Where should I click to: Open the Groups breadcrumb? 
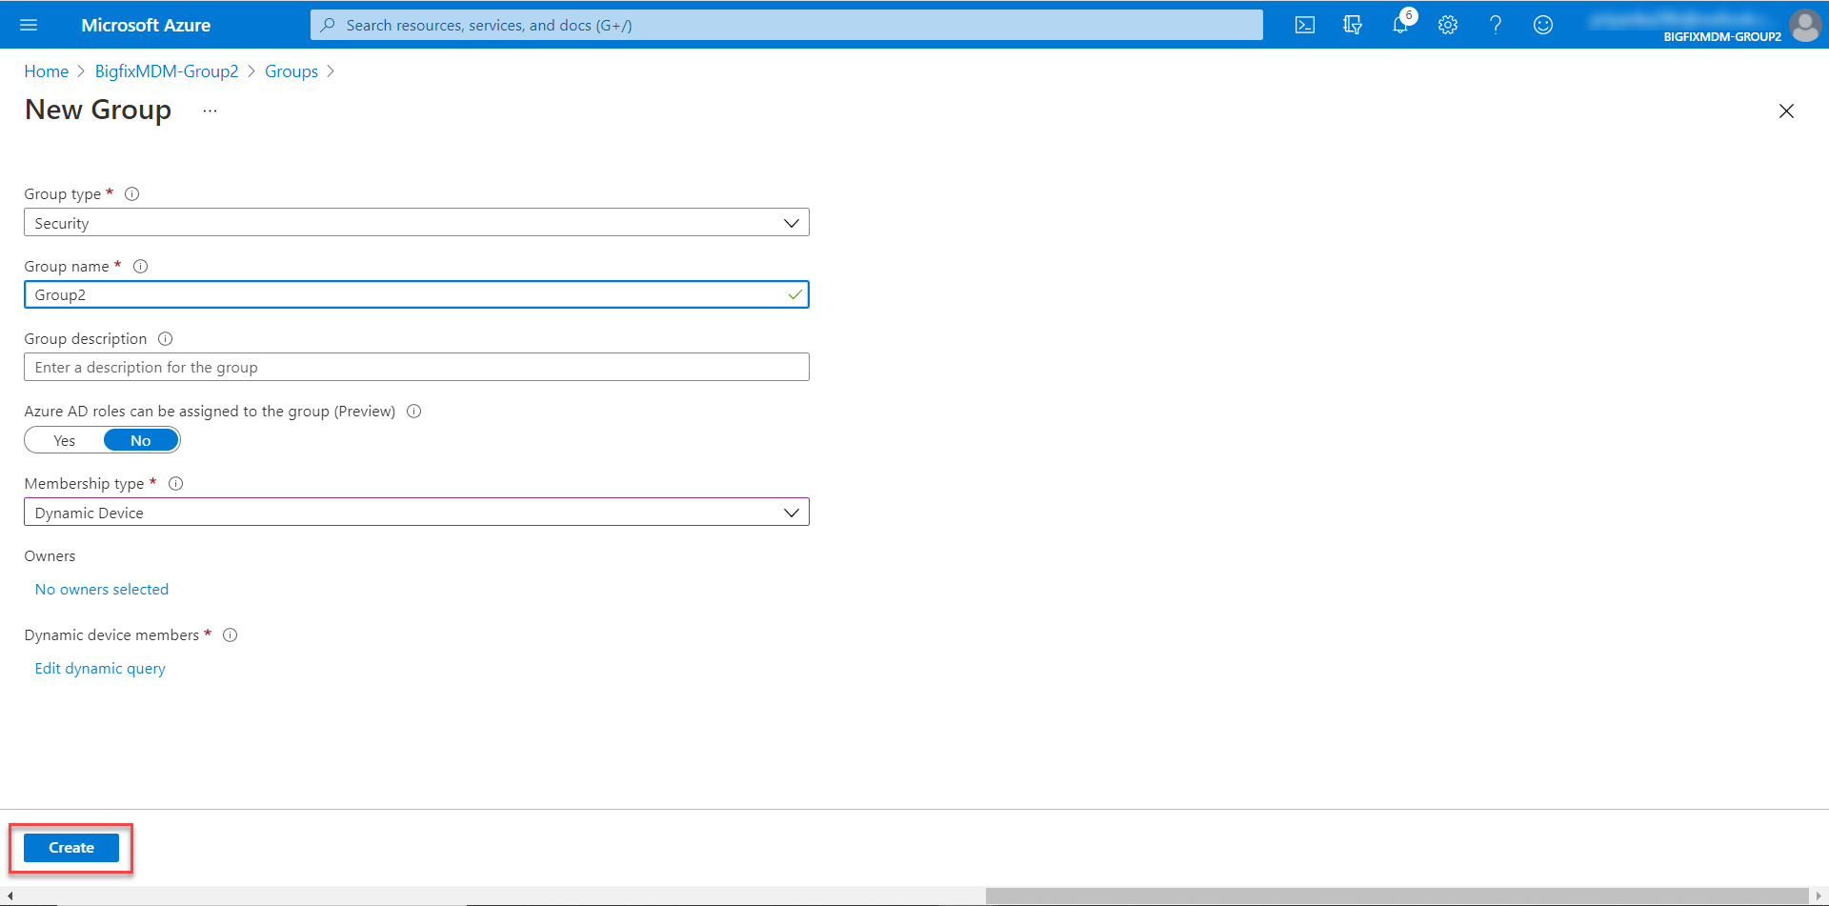pyautogui.click(x=291, y=71)
